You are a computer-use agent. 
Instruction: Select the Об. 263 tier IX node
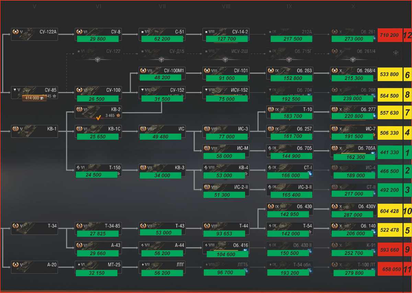point(290,73)
